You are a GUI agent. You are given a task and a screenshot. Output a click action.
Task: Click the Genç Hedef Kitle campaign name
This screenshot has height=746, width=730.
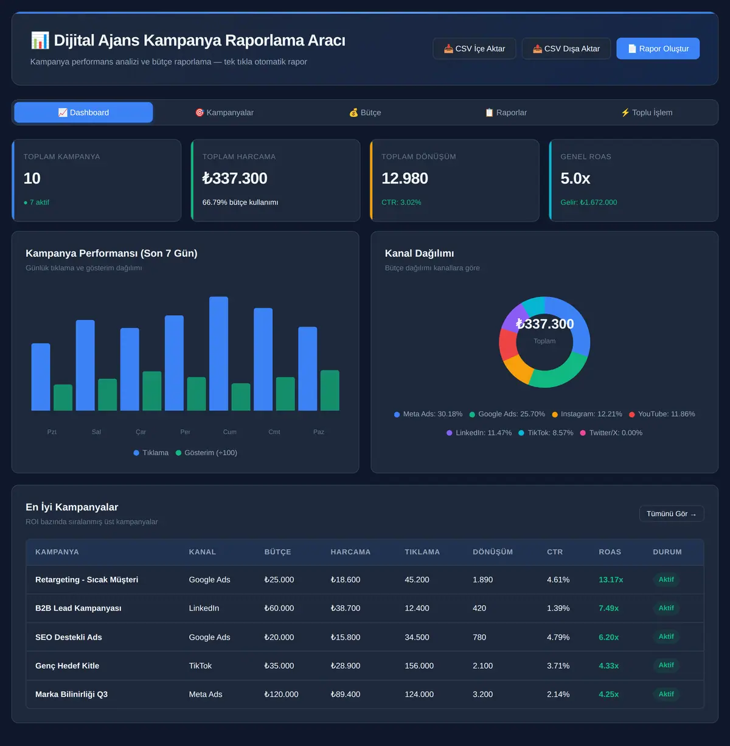pyautogui.click(x=67, y=666)
